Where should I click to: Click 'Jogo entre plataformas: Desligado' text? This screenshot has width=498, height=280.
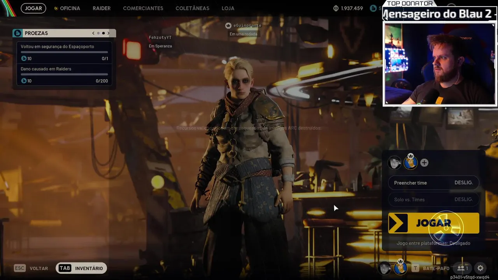click(x=433, y=243)
